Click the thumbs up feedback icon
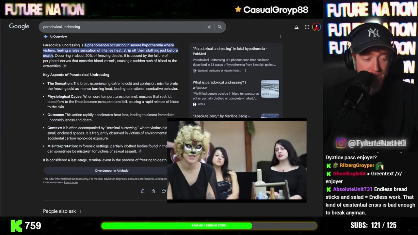 [x=164, y=191]
